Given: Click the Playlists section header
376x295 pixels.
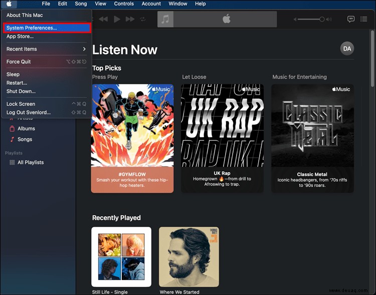Looking at the screenshot, I should (x=14, y=153).
